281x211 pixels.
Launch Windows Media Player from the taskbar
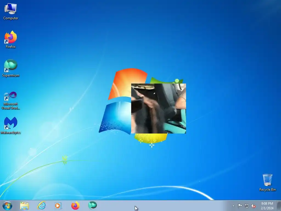point(58,206)
